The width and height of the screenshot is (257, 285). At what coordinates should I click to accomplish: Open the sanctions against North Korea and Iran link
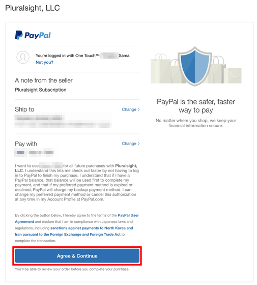click(x=74, y=231)
